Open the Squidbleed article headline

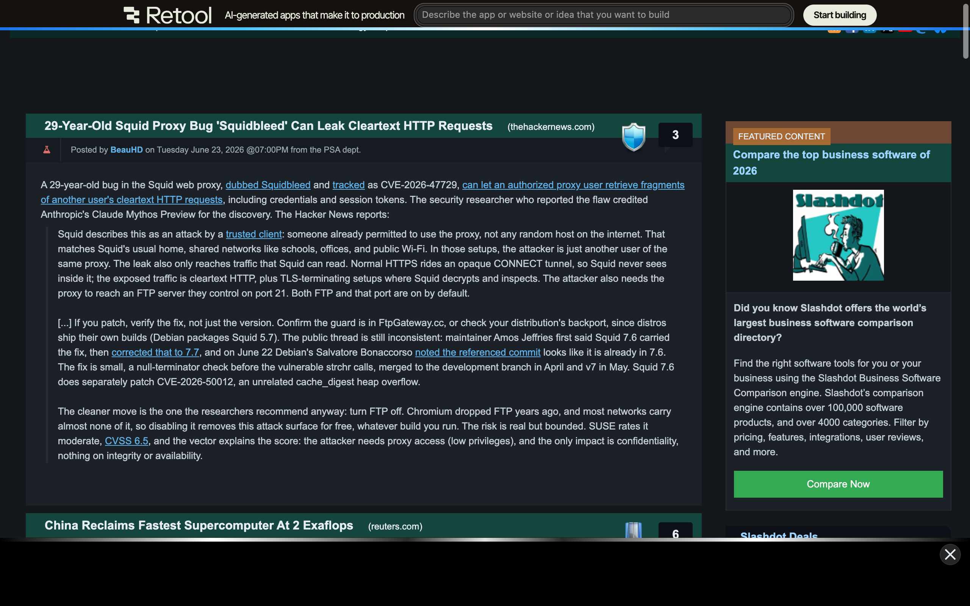tap(268, 126)
